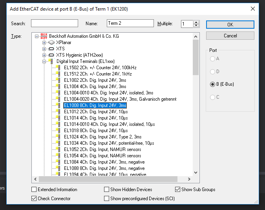265x210 pixels.
Task: Click the XTS group icon
Action: (51, 49)
